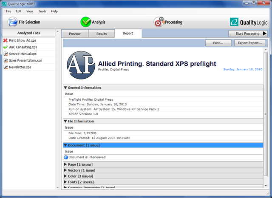272x198 pixels.
Task: Click the file list scrollbar up arrow
Action: click(x=58, y=31)
